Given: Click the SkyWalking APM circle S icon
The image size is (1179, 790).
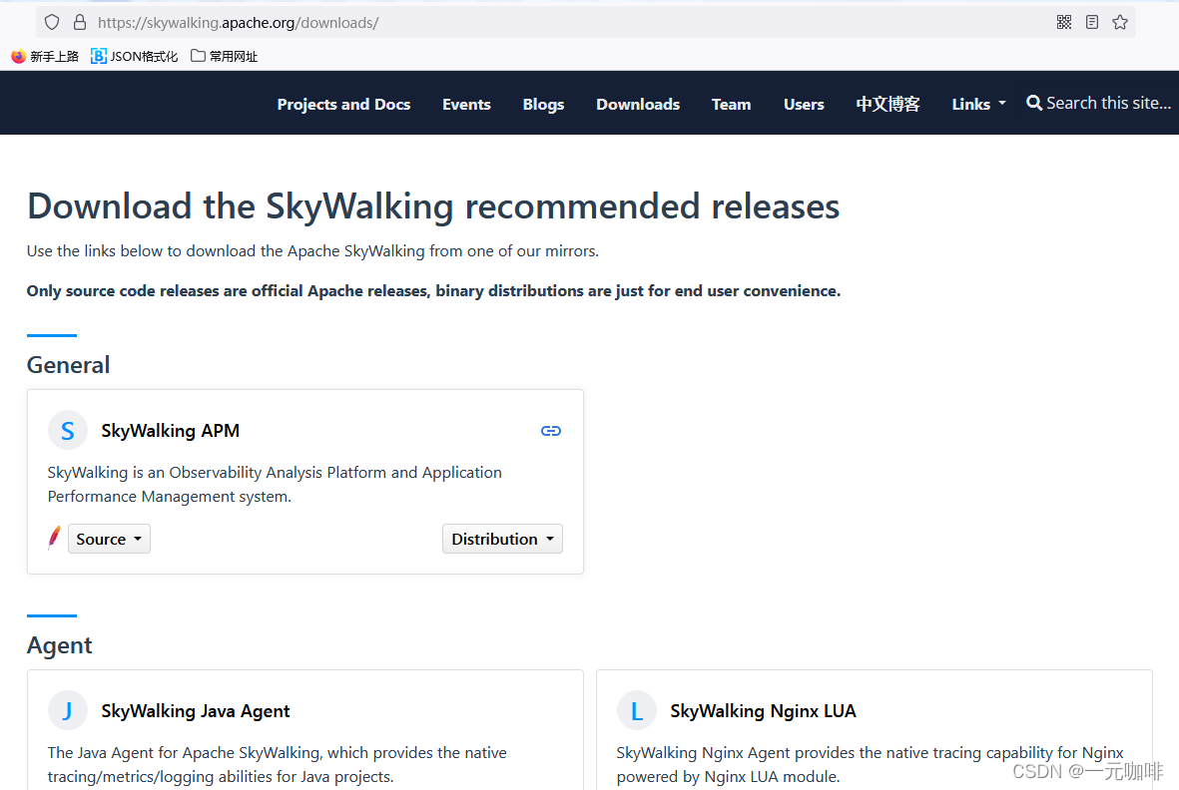Looking at the screenshot, I should click(x=67, y=430).
